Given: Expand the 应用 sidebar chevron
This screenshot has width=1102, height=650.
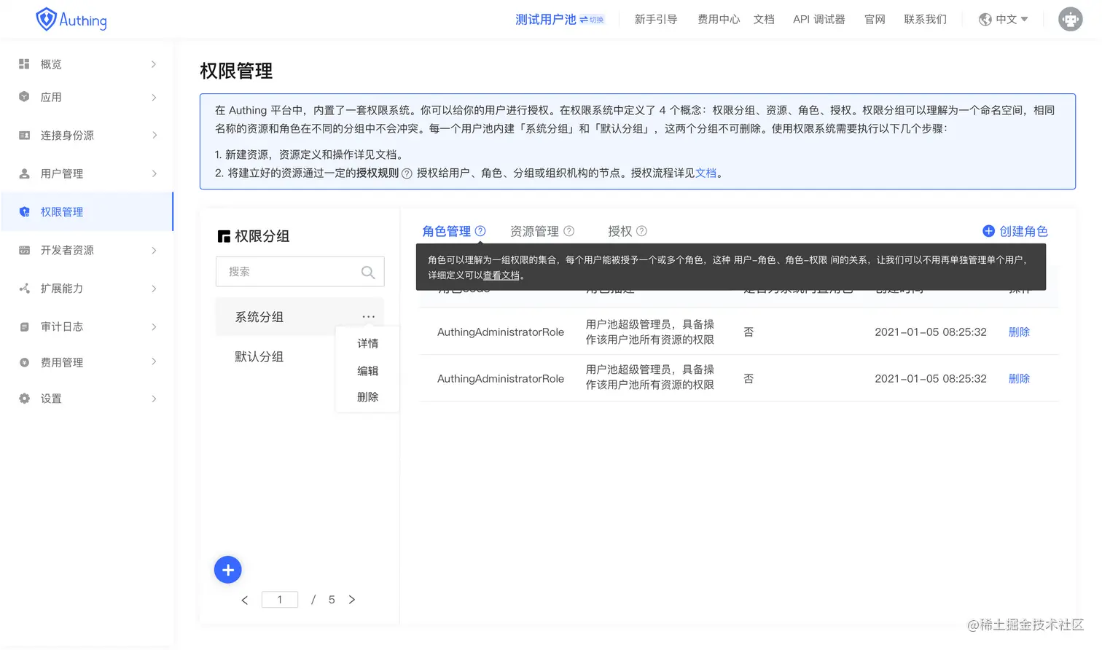Looking at the screenshot, I should click(x=154, y=97).
